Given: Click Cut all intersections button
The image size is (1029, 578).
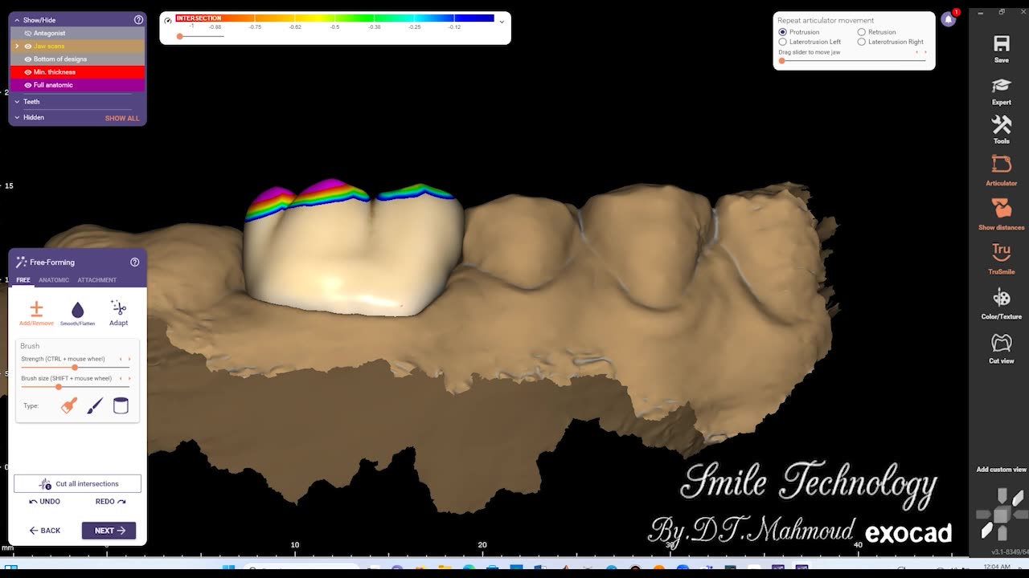Looking at the screenshot, I should pos(77,484).
